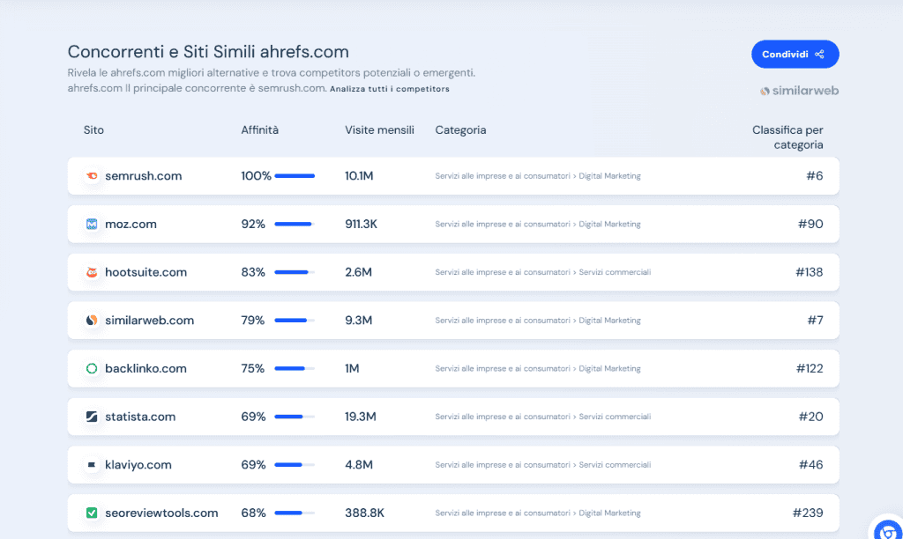This screenshot has height=539, width=903.
Task: Click the #20 category rank
Action: (811, 417)
